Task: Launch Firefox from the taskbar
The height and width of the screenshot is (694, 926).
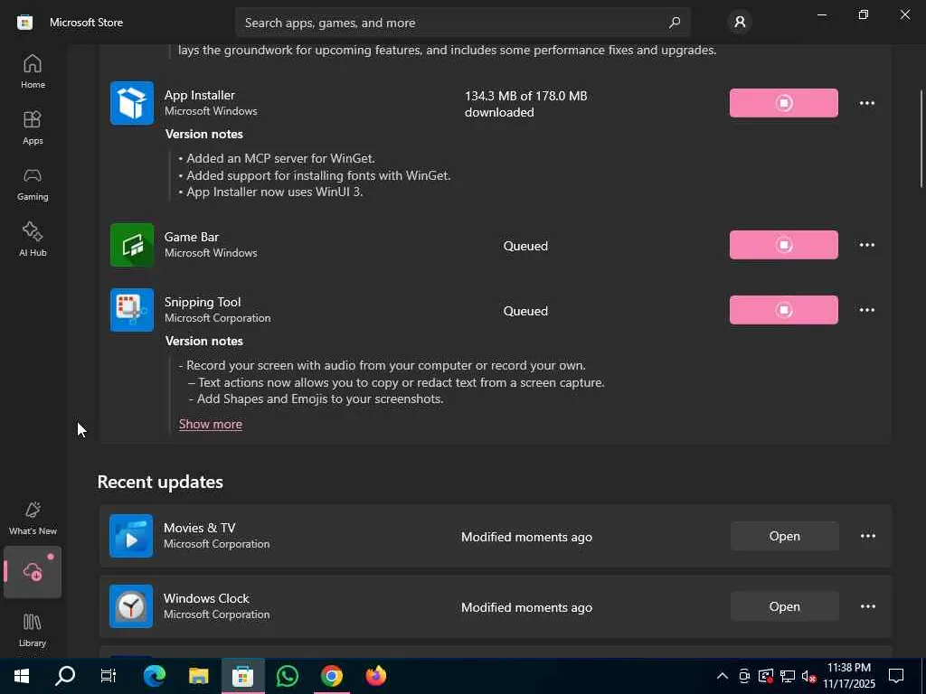Action: 375,676
